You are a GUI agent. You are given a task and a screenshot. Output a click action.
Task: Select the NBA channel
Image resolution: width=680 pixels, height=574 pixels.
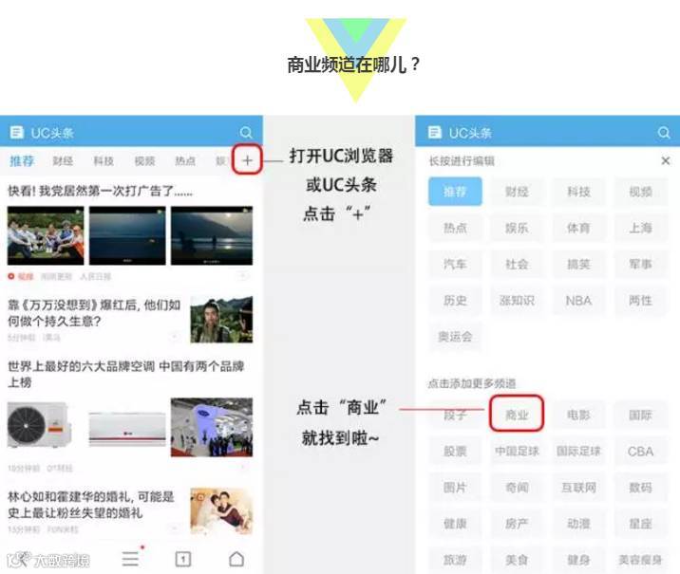(x=578, y=300)
